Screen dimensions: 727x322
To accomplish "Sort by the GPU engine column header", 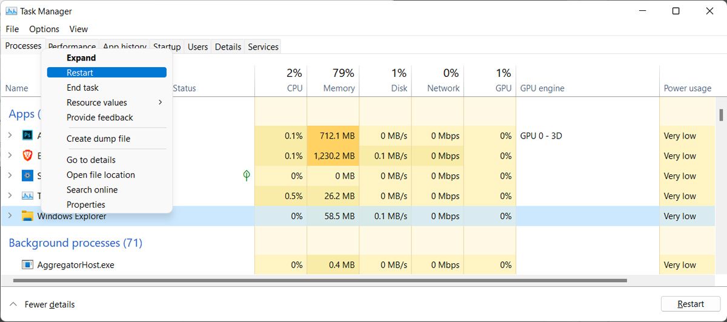I will coord(588,80).
